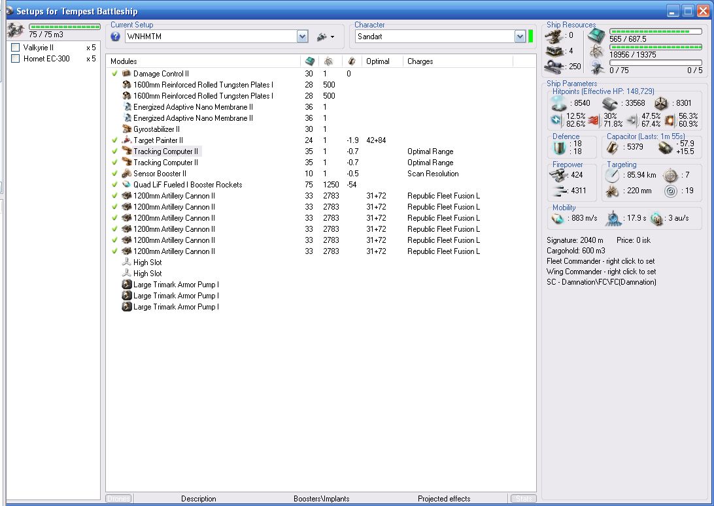The image size is (714, 506).
Task: Click the green character skills status indicator
Action: pos(530,37)
